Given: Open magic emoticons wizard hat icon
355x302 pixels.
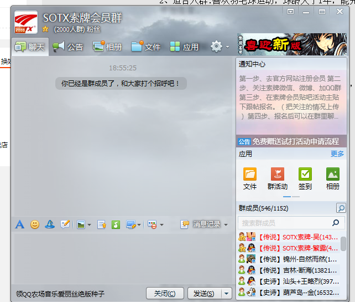Looking at the screenshot, I should click(x=50, y=224).
